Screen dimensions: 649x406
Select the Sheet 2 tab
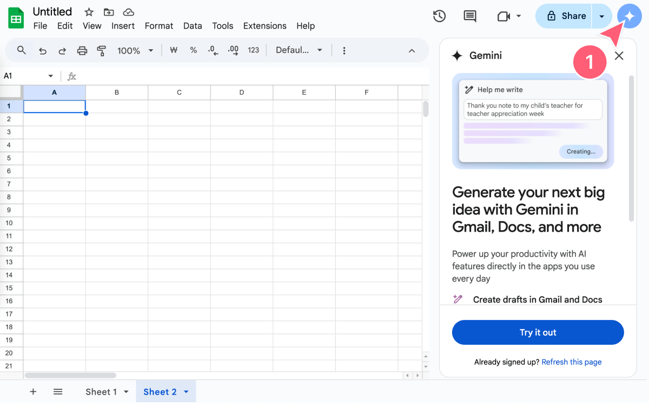pos(160,392)
